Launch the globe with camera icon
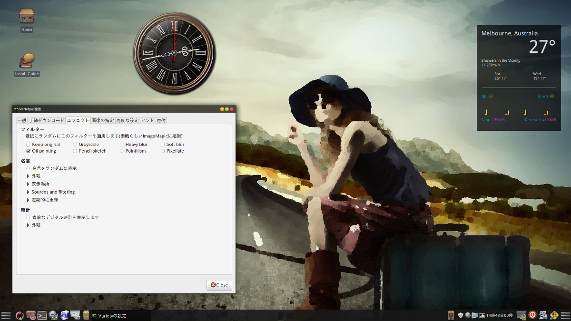This screenshot has height=321, width=571. tap(53, 315)
